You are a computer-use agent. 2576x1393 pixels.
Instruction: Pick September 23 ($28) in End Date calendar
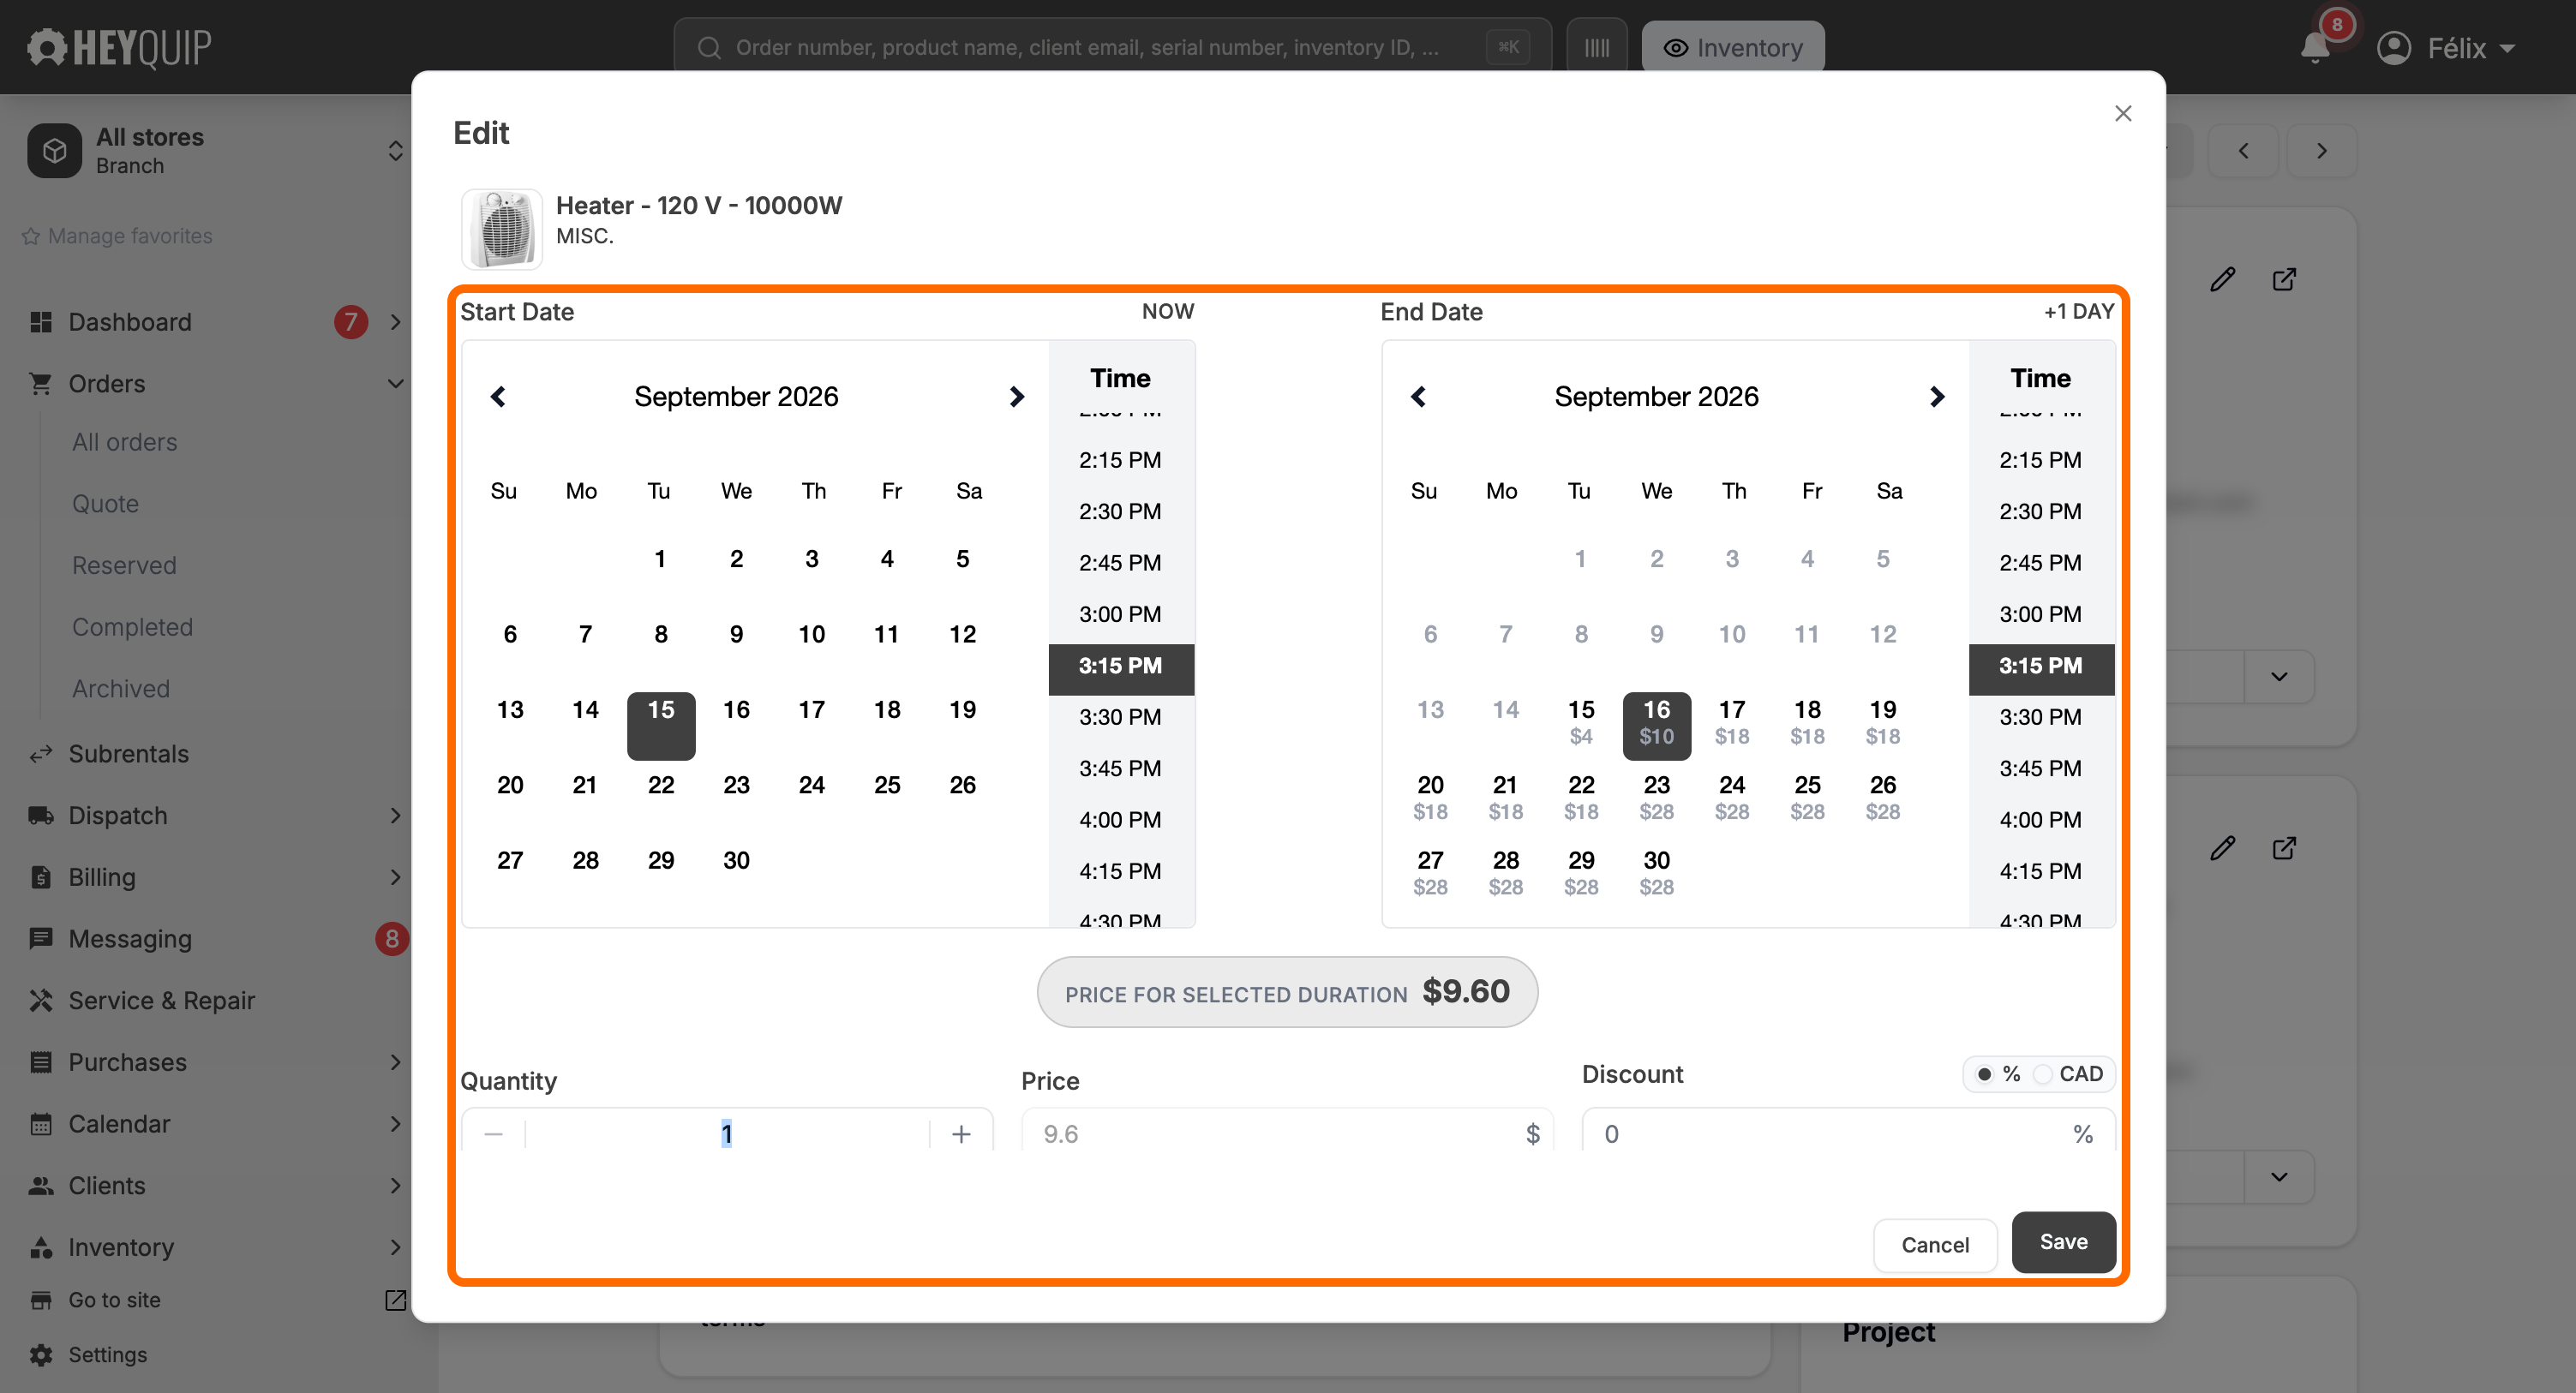(1656, 797)
